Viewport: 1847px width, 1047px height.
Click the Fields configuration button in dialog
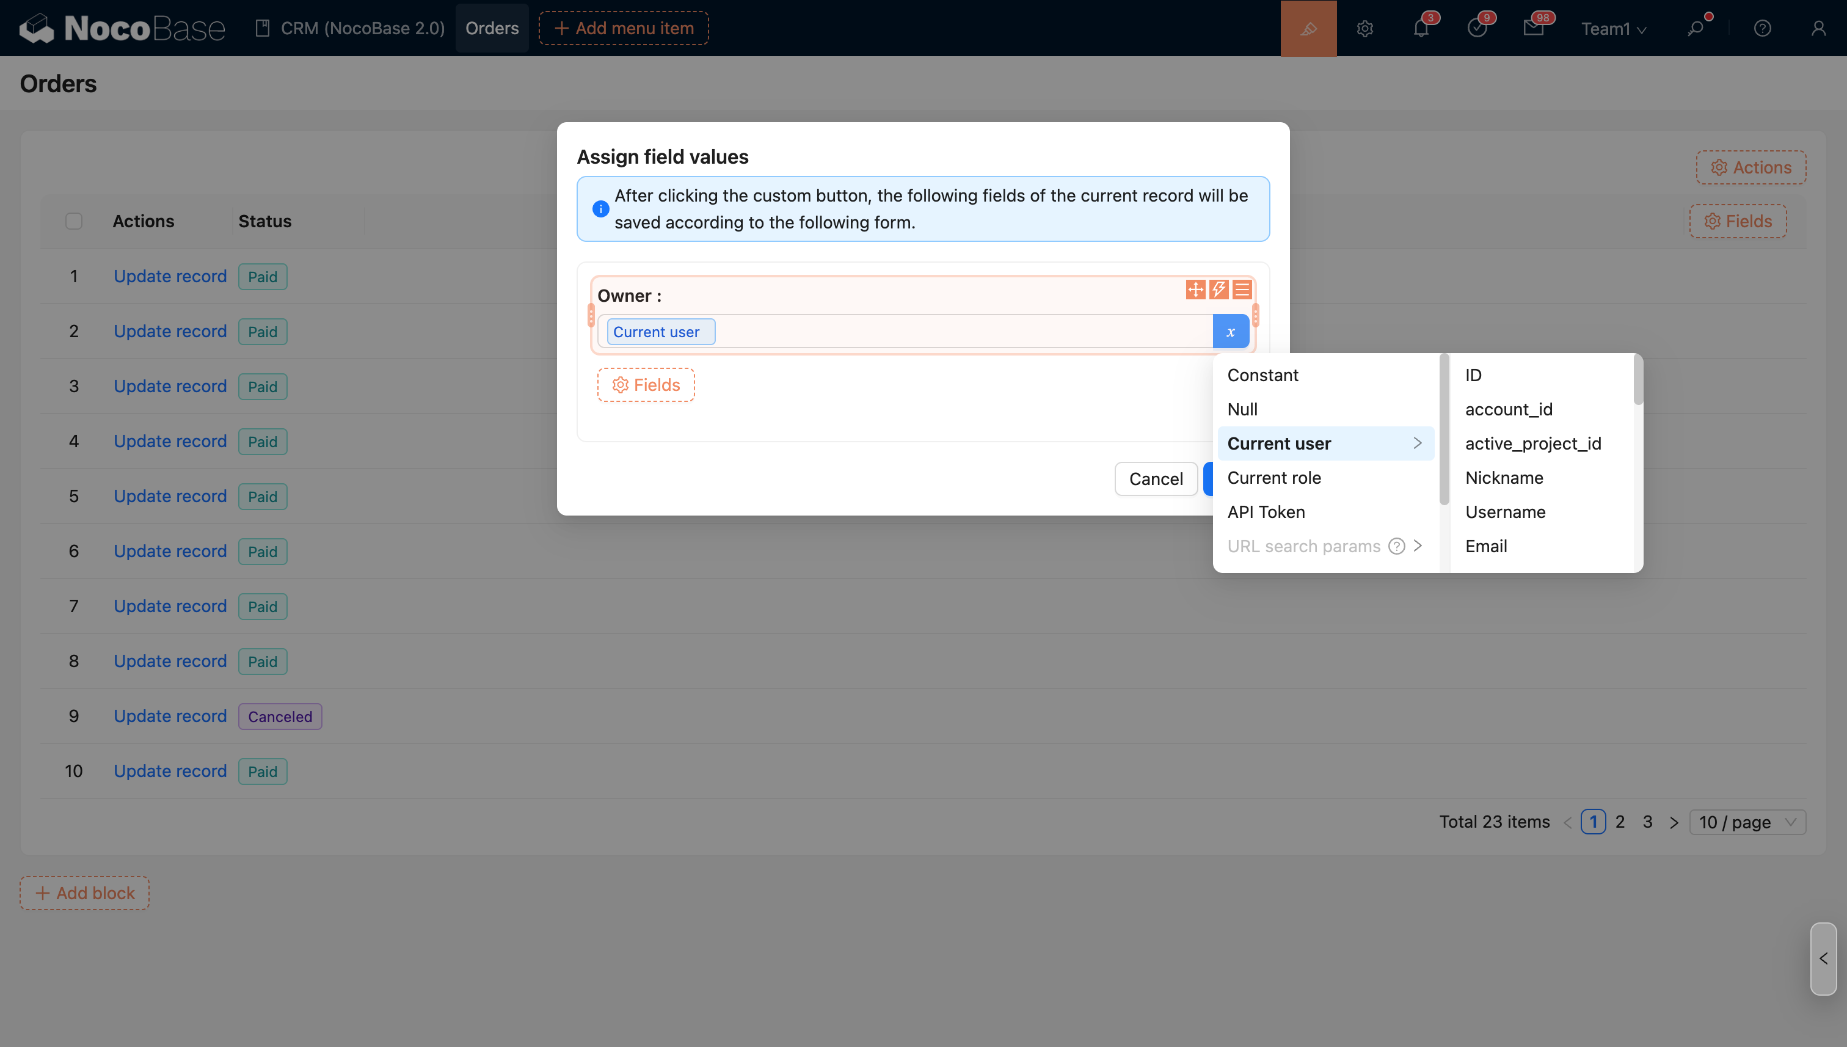point(646,385)
